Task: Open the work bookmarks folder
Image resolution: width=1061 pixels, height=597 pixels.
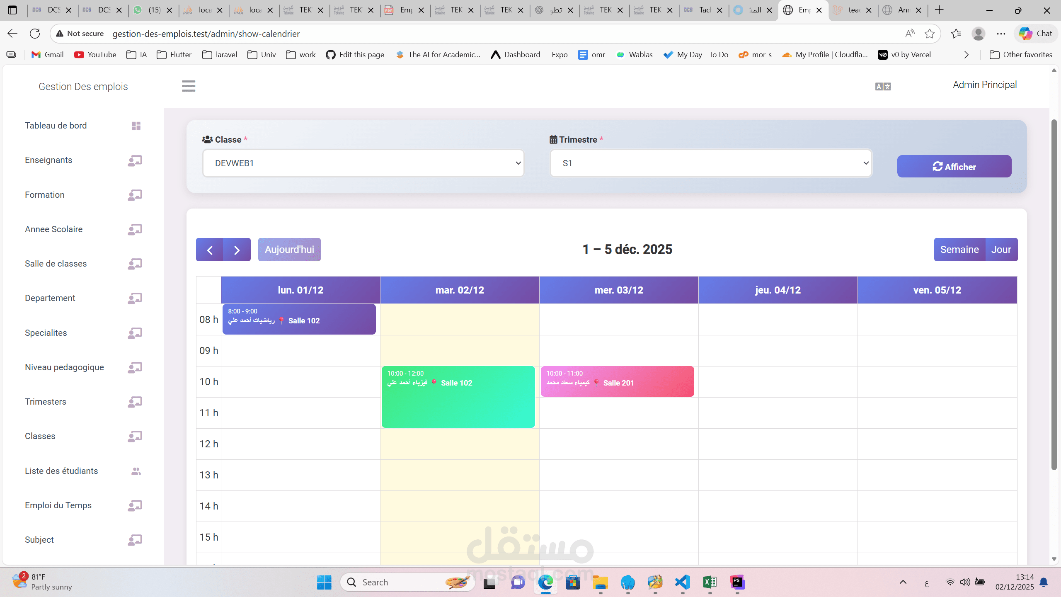Action: 301,55
